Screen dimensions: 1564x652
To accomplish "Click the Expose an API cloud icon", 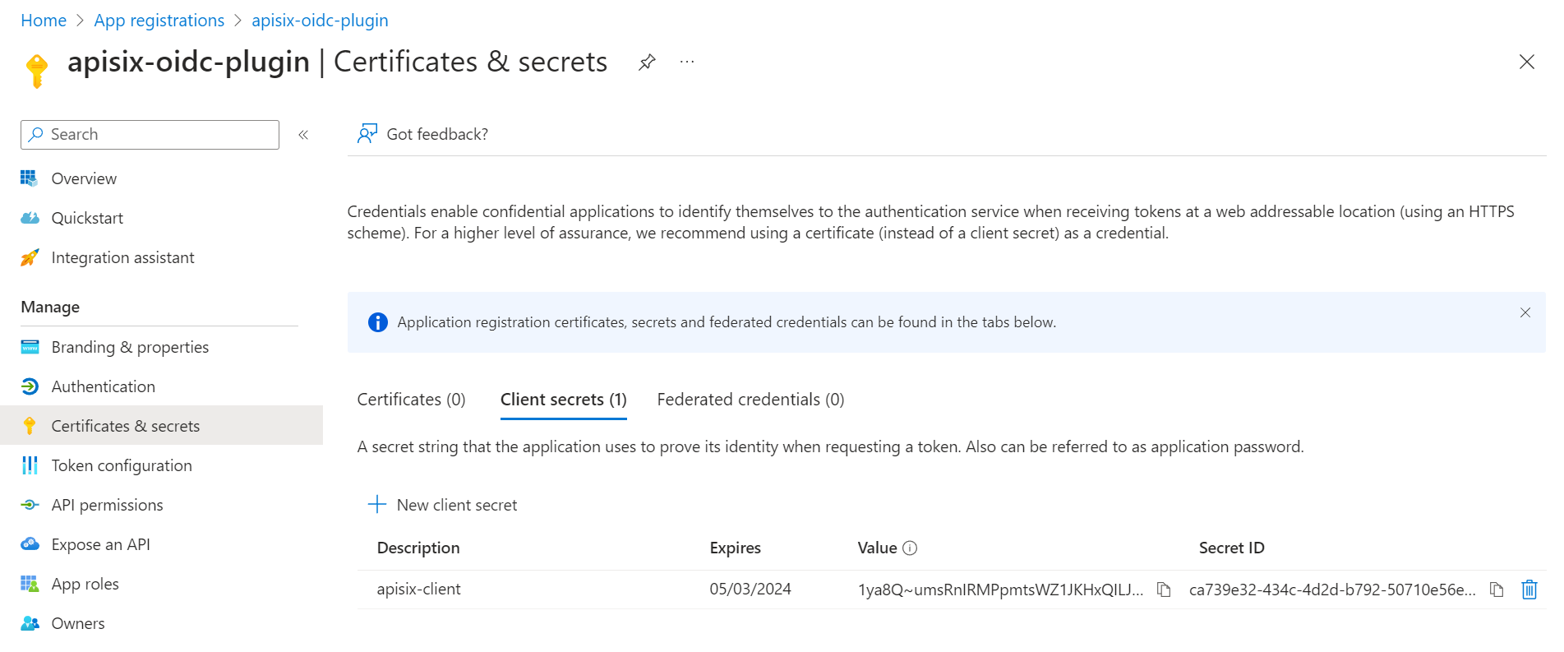I will click(x=30, y=544).
